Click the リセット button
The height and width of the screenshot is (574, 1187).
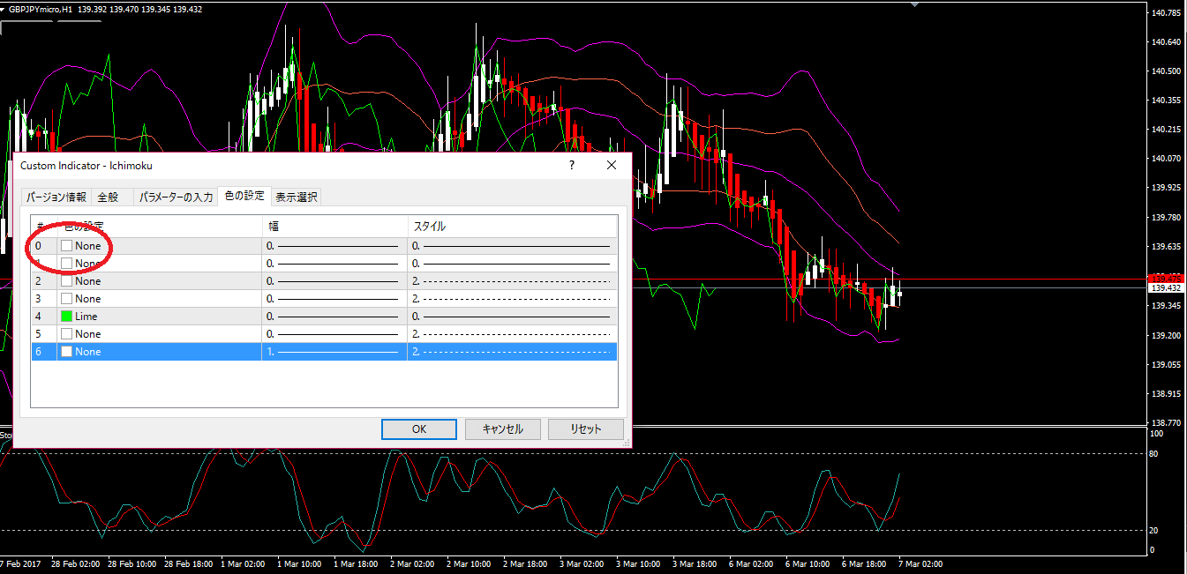point(585,429)
